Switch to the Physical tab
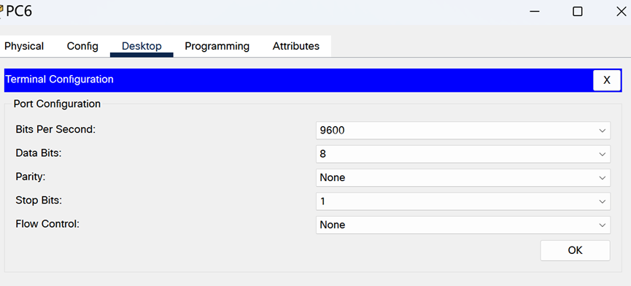631x286 pixels. [24, 46]
